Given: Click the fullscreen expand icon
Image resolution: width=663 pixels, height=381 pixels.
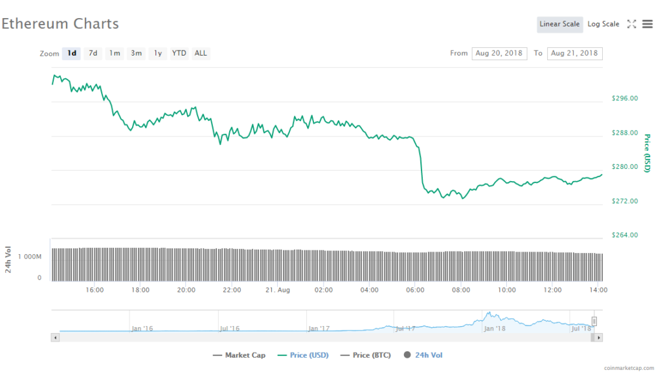Looking at the screenshot, I should click(632, 24).
